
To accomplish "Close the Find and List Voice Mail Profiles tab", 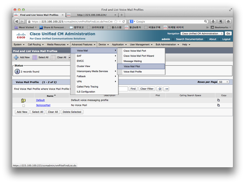I will click(x=63, y=15).
